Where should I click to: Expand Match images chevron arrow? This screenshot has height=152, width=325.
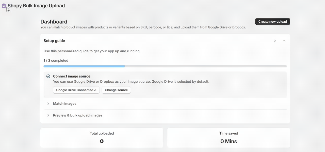coord(48,104)
